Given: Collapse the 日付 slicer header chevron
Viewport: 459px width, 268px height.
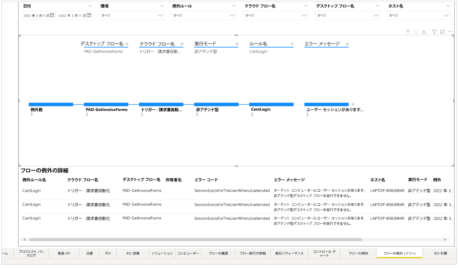Looking at the screenshot, I should tap(90, 6).
